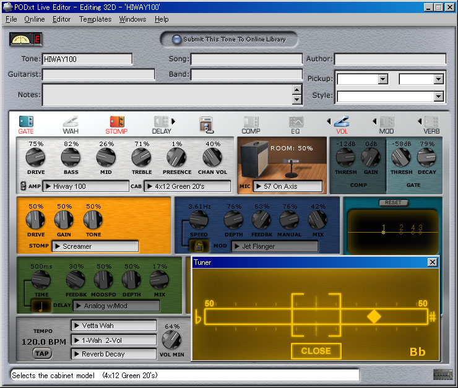Open the 1-Wah 2-Vol pedal dropdown
The width and height of the screenshot is (458, 388).
114,340
